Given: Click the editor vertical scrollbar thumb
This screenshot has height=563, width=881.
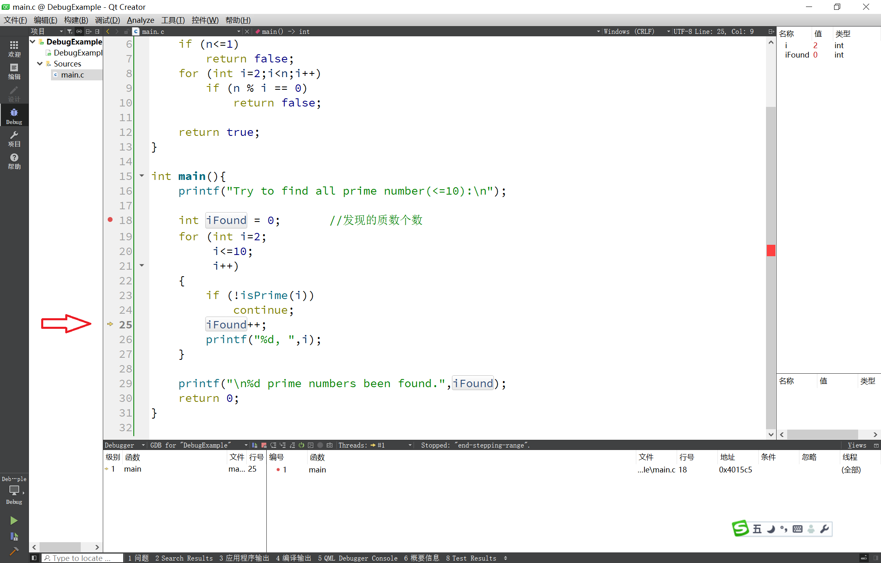Looking at the screenshot, I should pos(771,267).
